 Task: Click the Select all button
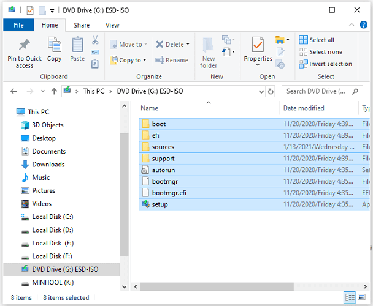(317, 40)
